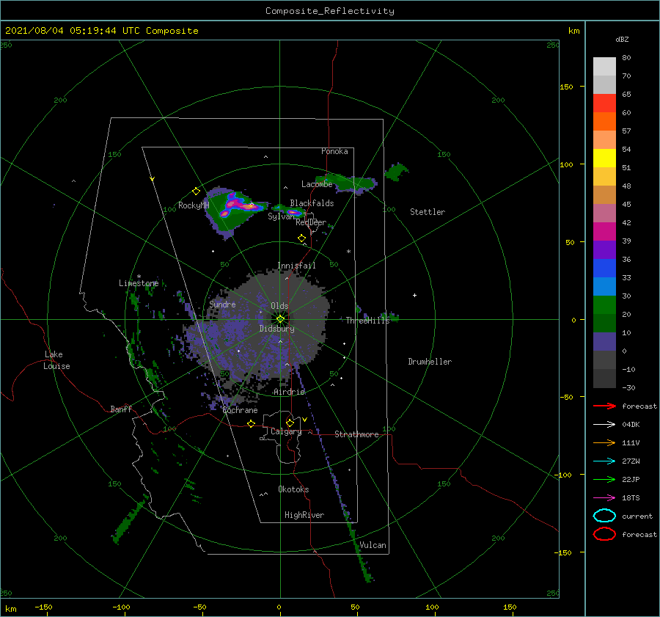Click the Calgary label
Viewport: 660px width, 617px height.
(286, 431)
